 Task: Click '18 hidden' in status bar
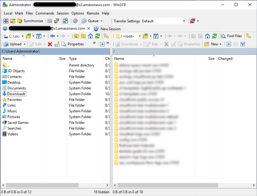coord(101,192)
